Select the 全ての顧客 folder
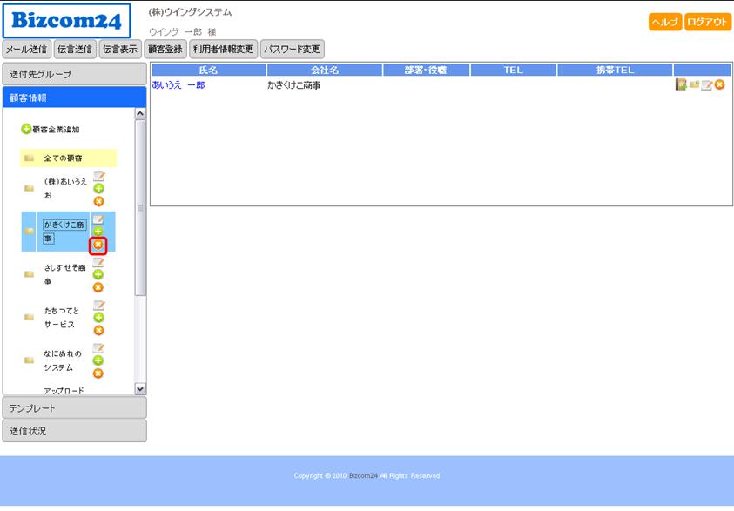Image resolution: width=734 pixels, height=511 pixels. [x=64, y=158]
